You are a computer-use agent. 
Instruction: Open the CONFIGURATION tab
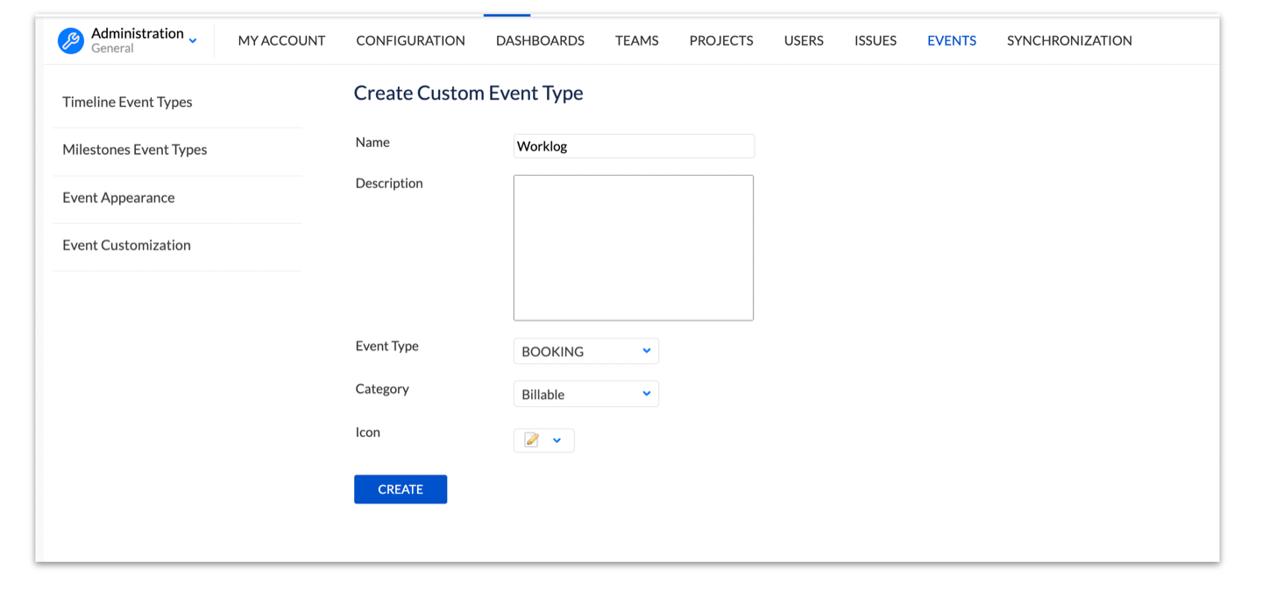410,40
